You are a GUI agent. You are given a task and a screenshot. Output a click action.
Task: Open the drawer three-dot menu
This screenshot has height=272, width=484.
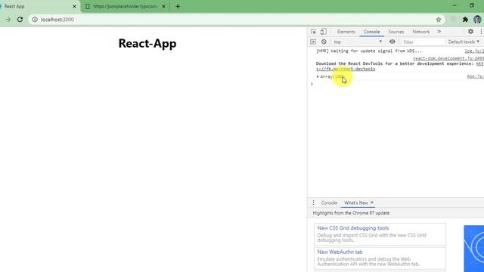(313, 202)
